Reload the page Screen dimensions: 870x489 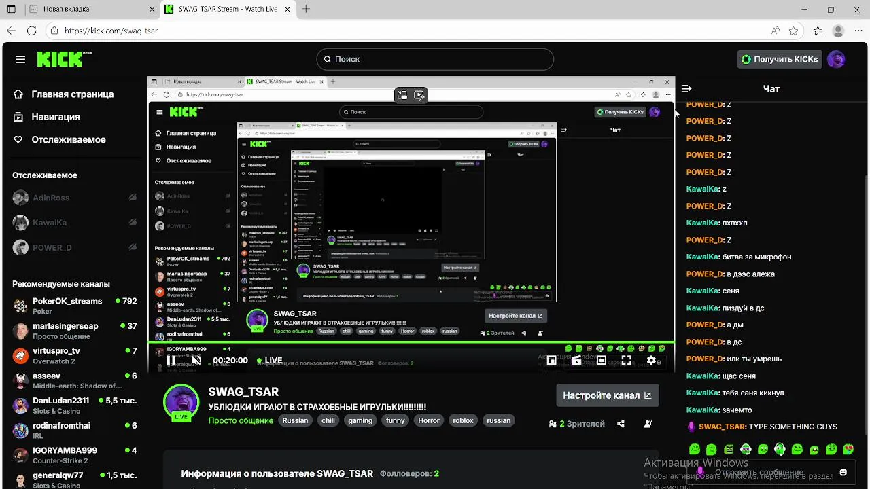point(31,31)
